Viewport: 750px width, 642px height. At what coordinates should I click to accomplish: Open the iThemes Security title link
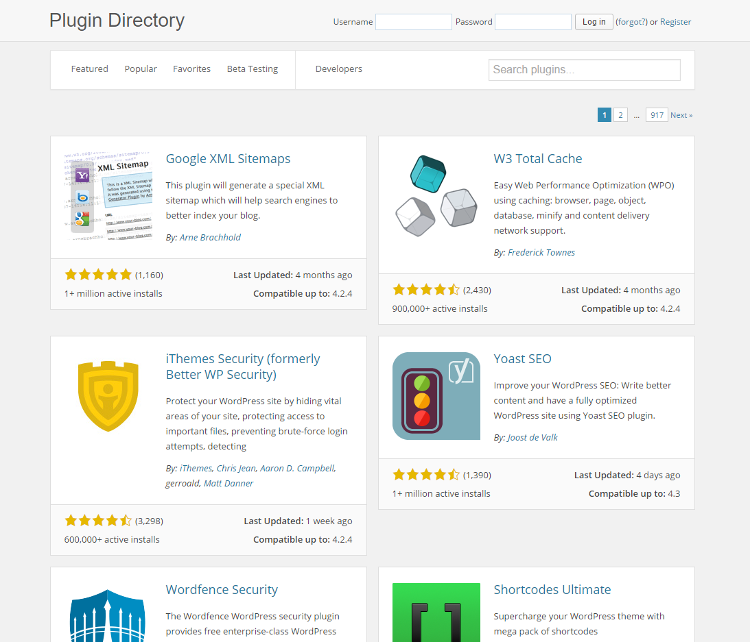243,367
